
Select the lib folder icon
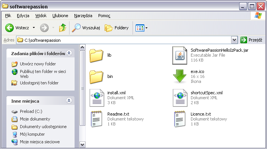point(96,55)
